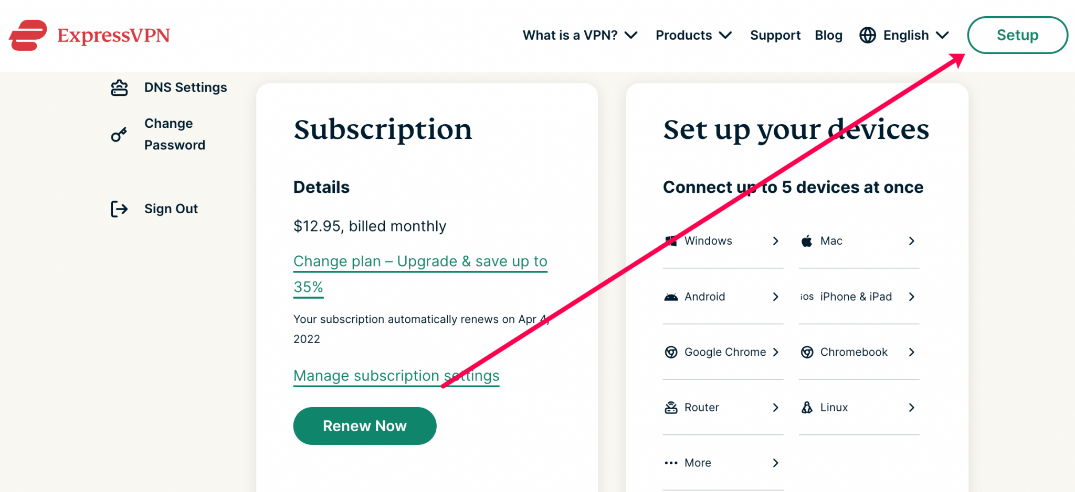This screenshot has width=1075, height=492.
Task: Click the Windows platform icon
Action: 671,240
